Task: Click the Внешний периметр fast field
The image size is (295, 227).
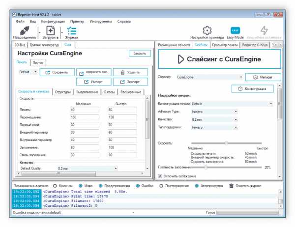Action: tap(122, 132)
